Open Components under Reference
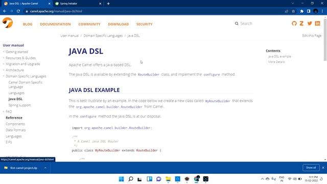Image resolution: width=327 pixels, height=184 pixels. 15,124
